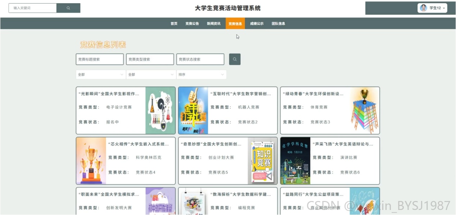Screen dimensions: 456x215
Task: Click the top-left keyword search magnifier button
Action: coord(68,8)
